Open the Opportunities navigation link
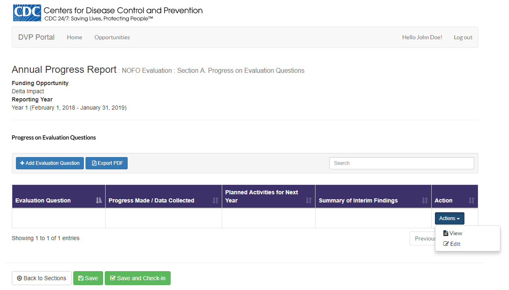The height and width of the screenshot is (290, 509). tap(112, 37)
